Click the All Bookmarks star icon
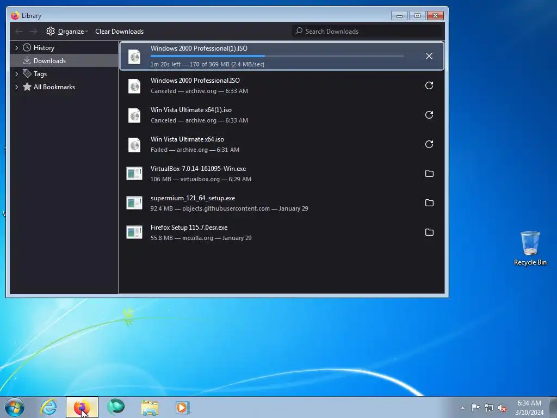This screenshot has height=418, width=557. pyautogui.click(x=27, y=87)
